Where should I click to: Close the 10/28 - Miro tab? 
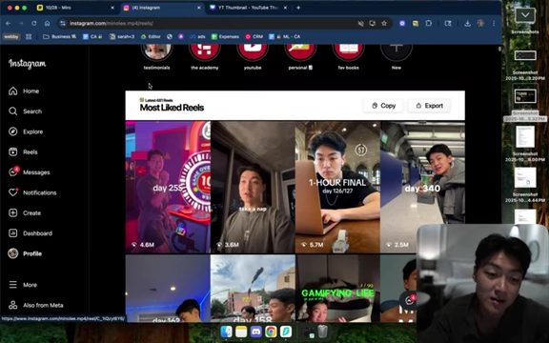tap(112, 8)
